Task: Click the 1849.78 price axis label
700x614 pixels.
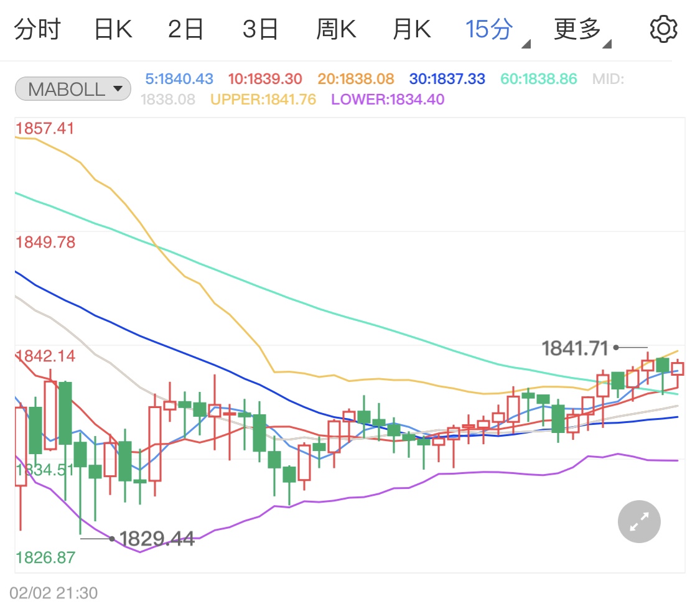Action: click(45, 242)
